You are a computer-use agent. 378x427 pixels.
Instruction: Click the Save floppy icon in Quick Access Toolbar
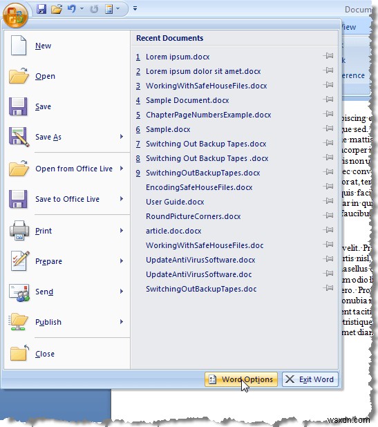[41, 9]
